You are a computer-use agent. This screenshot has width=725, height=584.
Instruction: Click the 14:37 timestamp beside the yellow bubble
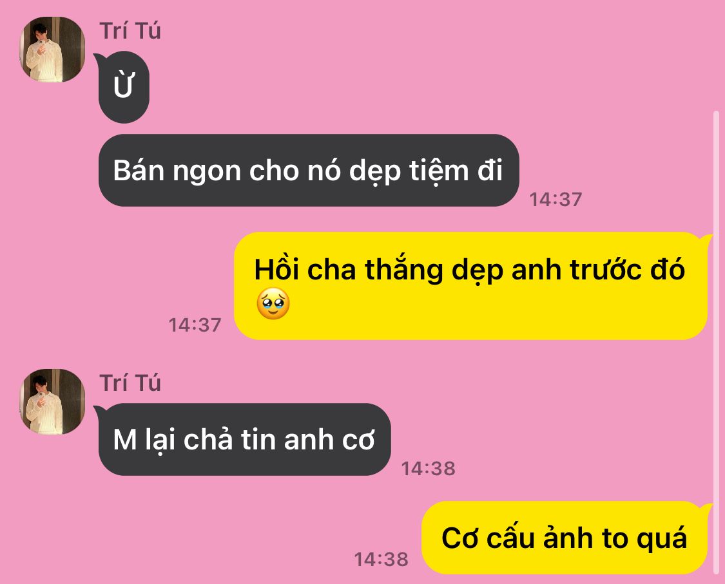[x=195, y=325]
